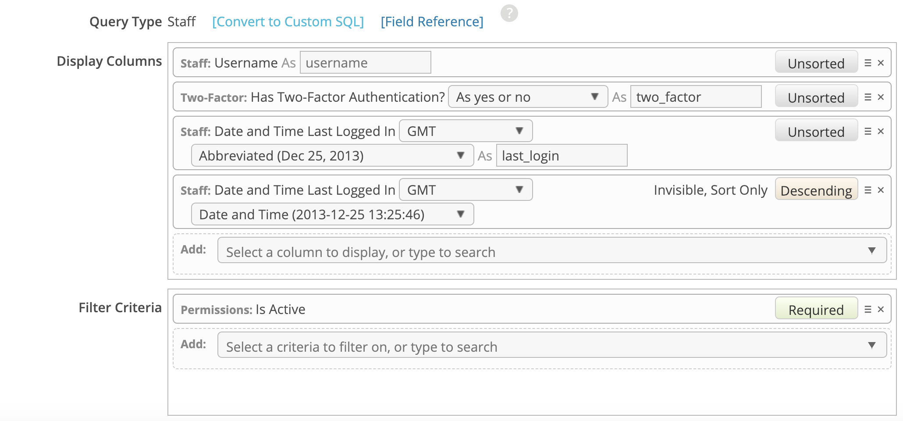
Task: Toggle Required on the Is Active filter
Action: (816, 309)
